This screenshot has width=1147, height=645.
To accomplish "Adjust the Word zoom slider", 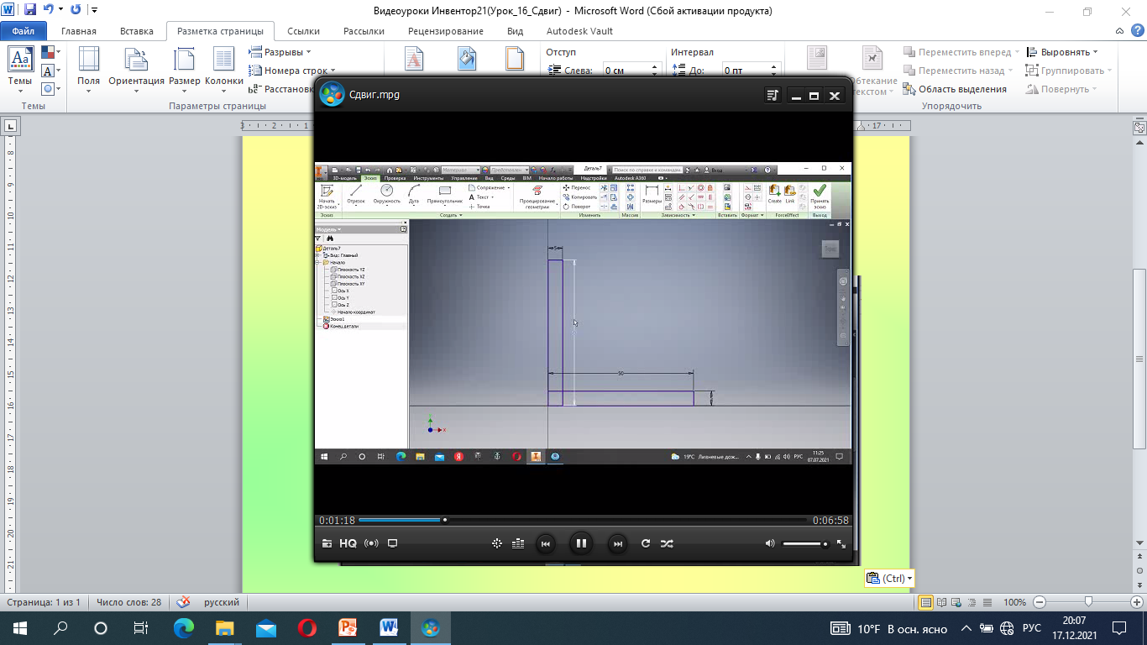I will (x=1088, y=602).
